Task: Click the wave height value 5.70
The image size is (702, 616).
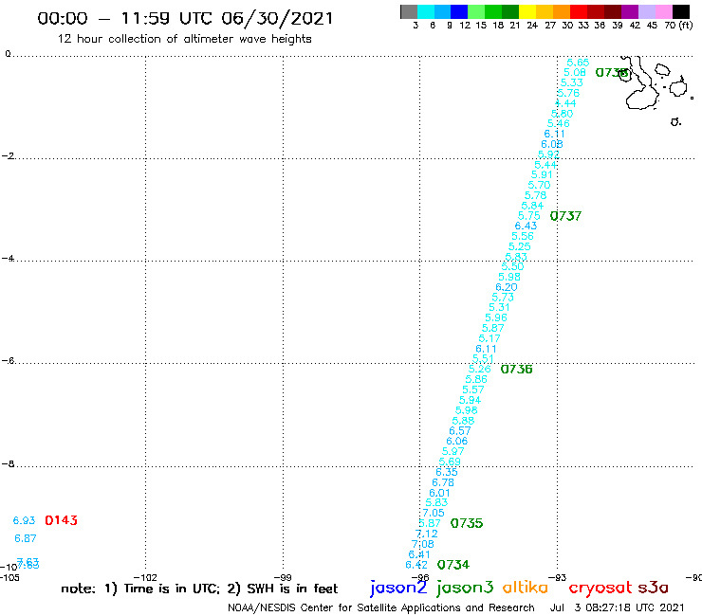Action: click(539, 185)
